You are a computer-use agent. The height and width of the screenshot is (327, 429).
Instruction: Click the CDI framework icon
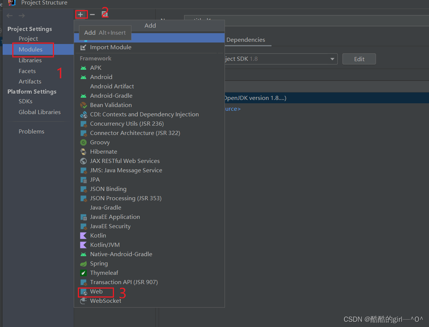click(83, 114)
